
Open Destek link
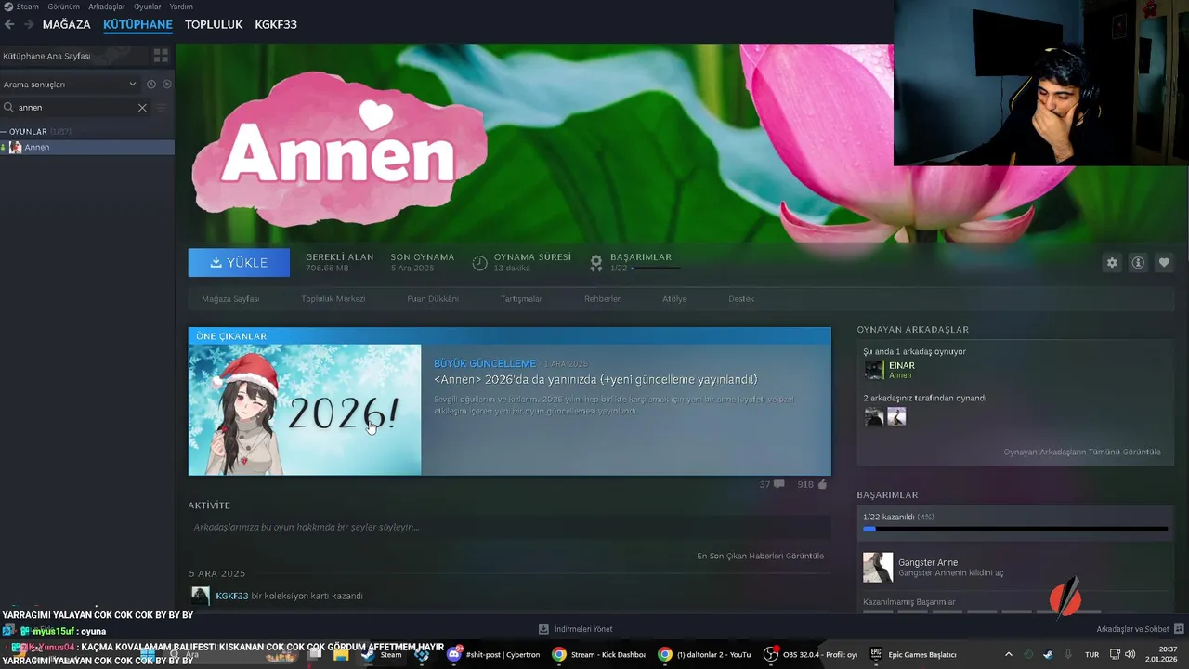click(x=741, y=299)
